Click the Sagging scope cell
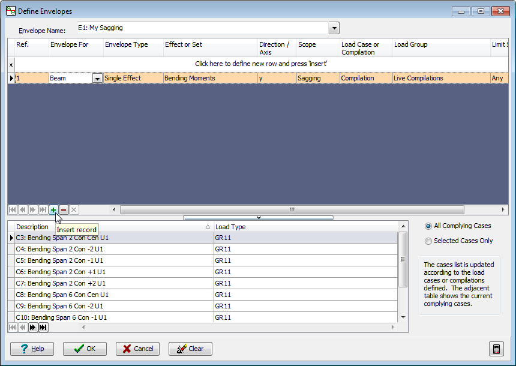This screenshot has width=516, height=366. pyautogui.click(x=318, y=79)
